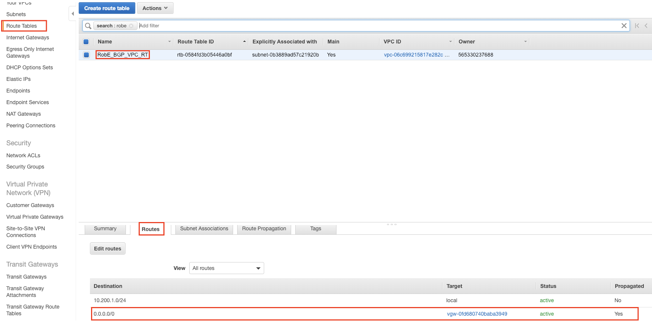The width and height of the screenshot is (652, 322).
Task: Open the vgw-0fd680740baba3949 target link
Action: pos(477,314)
